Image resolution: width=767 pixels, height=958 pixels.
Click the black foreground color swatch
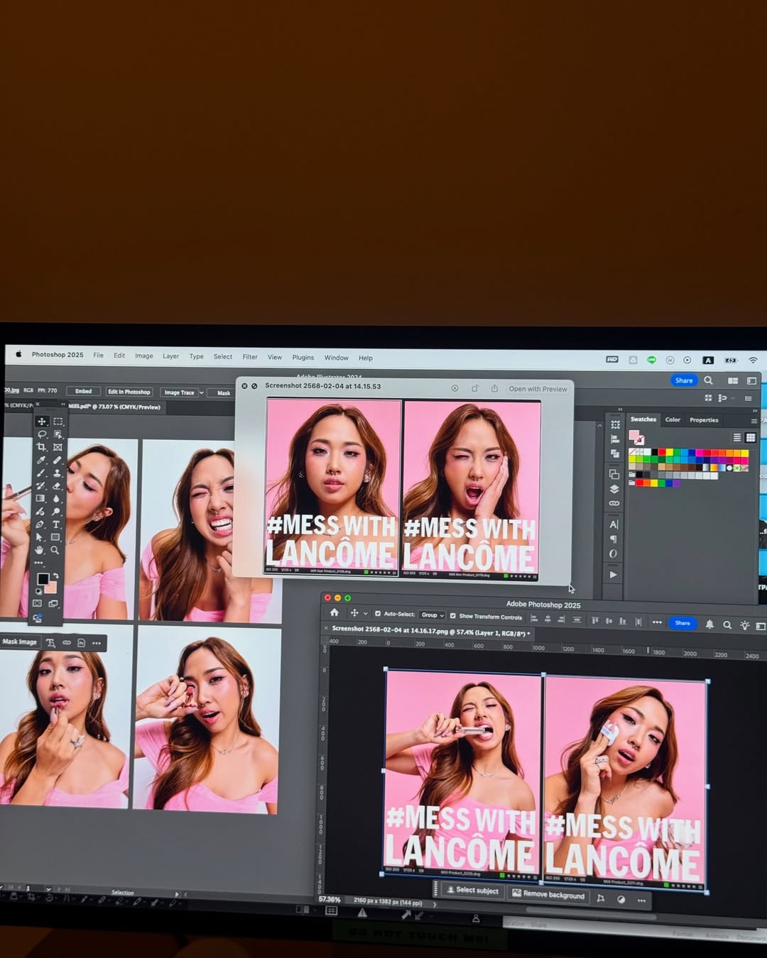click(x=43, y=579)
